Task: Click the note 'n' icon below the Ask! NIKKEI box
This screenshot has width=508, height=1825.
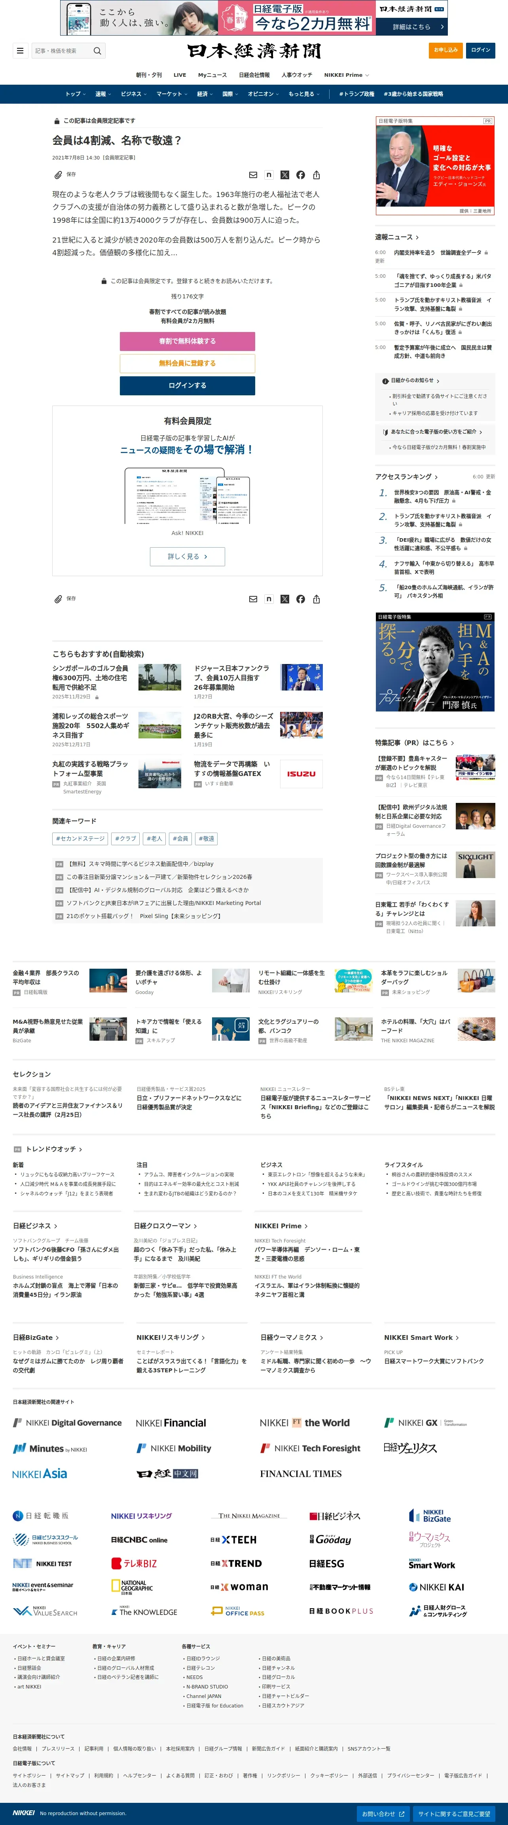Action: (x=269, y=599)
